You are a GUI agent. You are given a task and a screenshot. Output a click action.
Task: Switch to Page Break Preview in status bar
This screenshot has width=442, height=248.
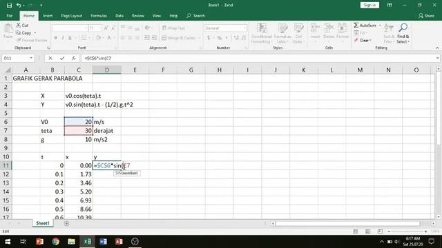coord(380,231)
